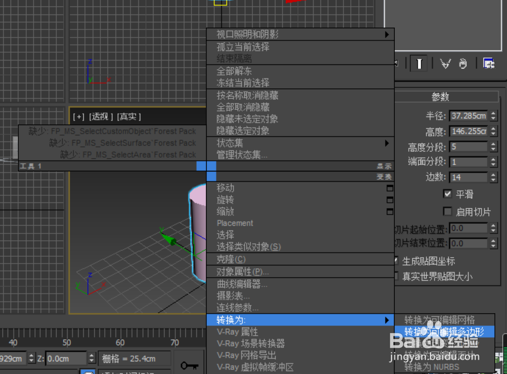Click the settings box icon beside 缩放
This screenshot has height=374, width=507.
(x=390, y=212)
